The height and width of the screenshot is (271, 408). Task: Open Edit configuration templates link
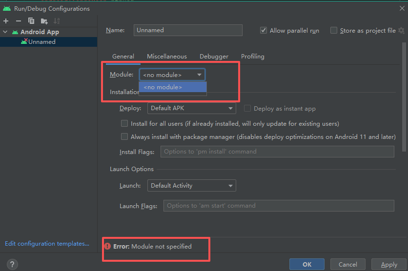click(x=47, y=244)
